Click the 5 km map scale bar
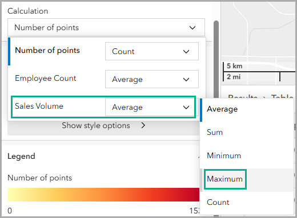The image size is (297, 218). coord(259,72)
